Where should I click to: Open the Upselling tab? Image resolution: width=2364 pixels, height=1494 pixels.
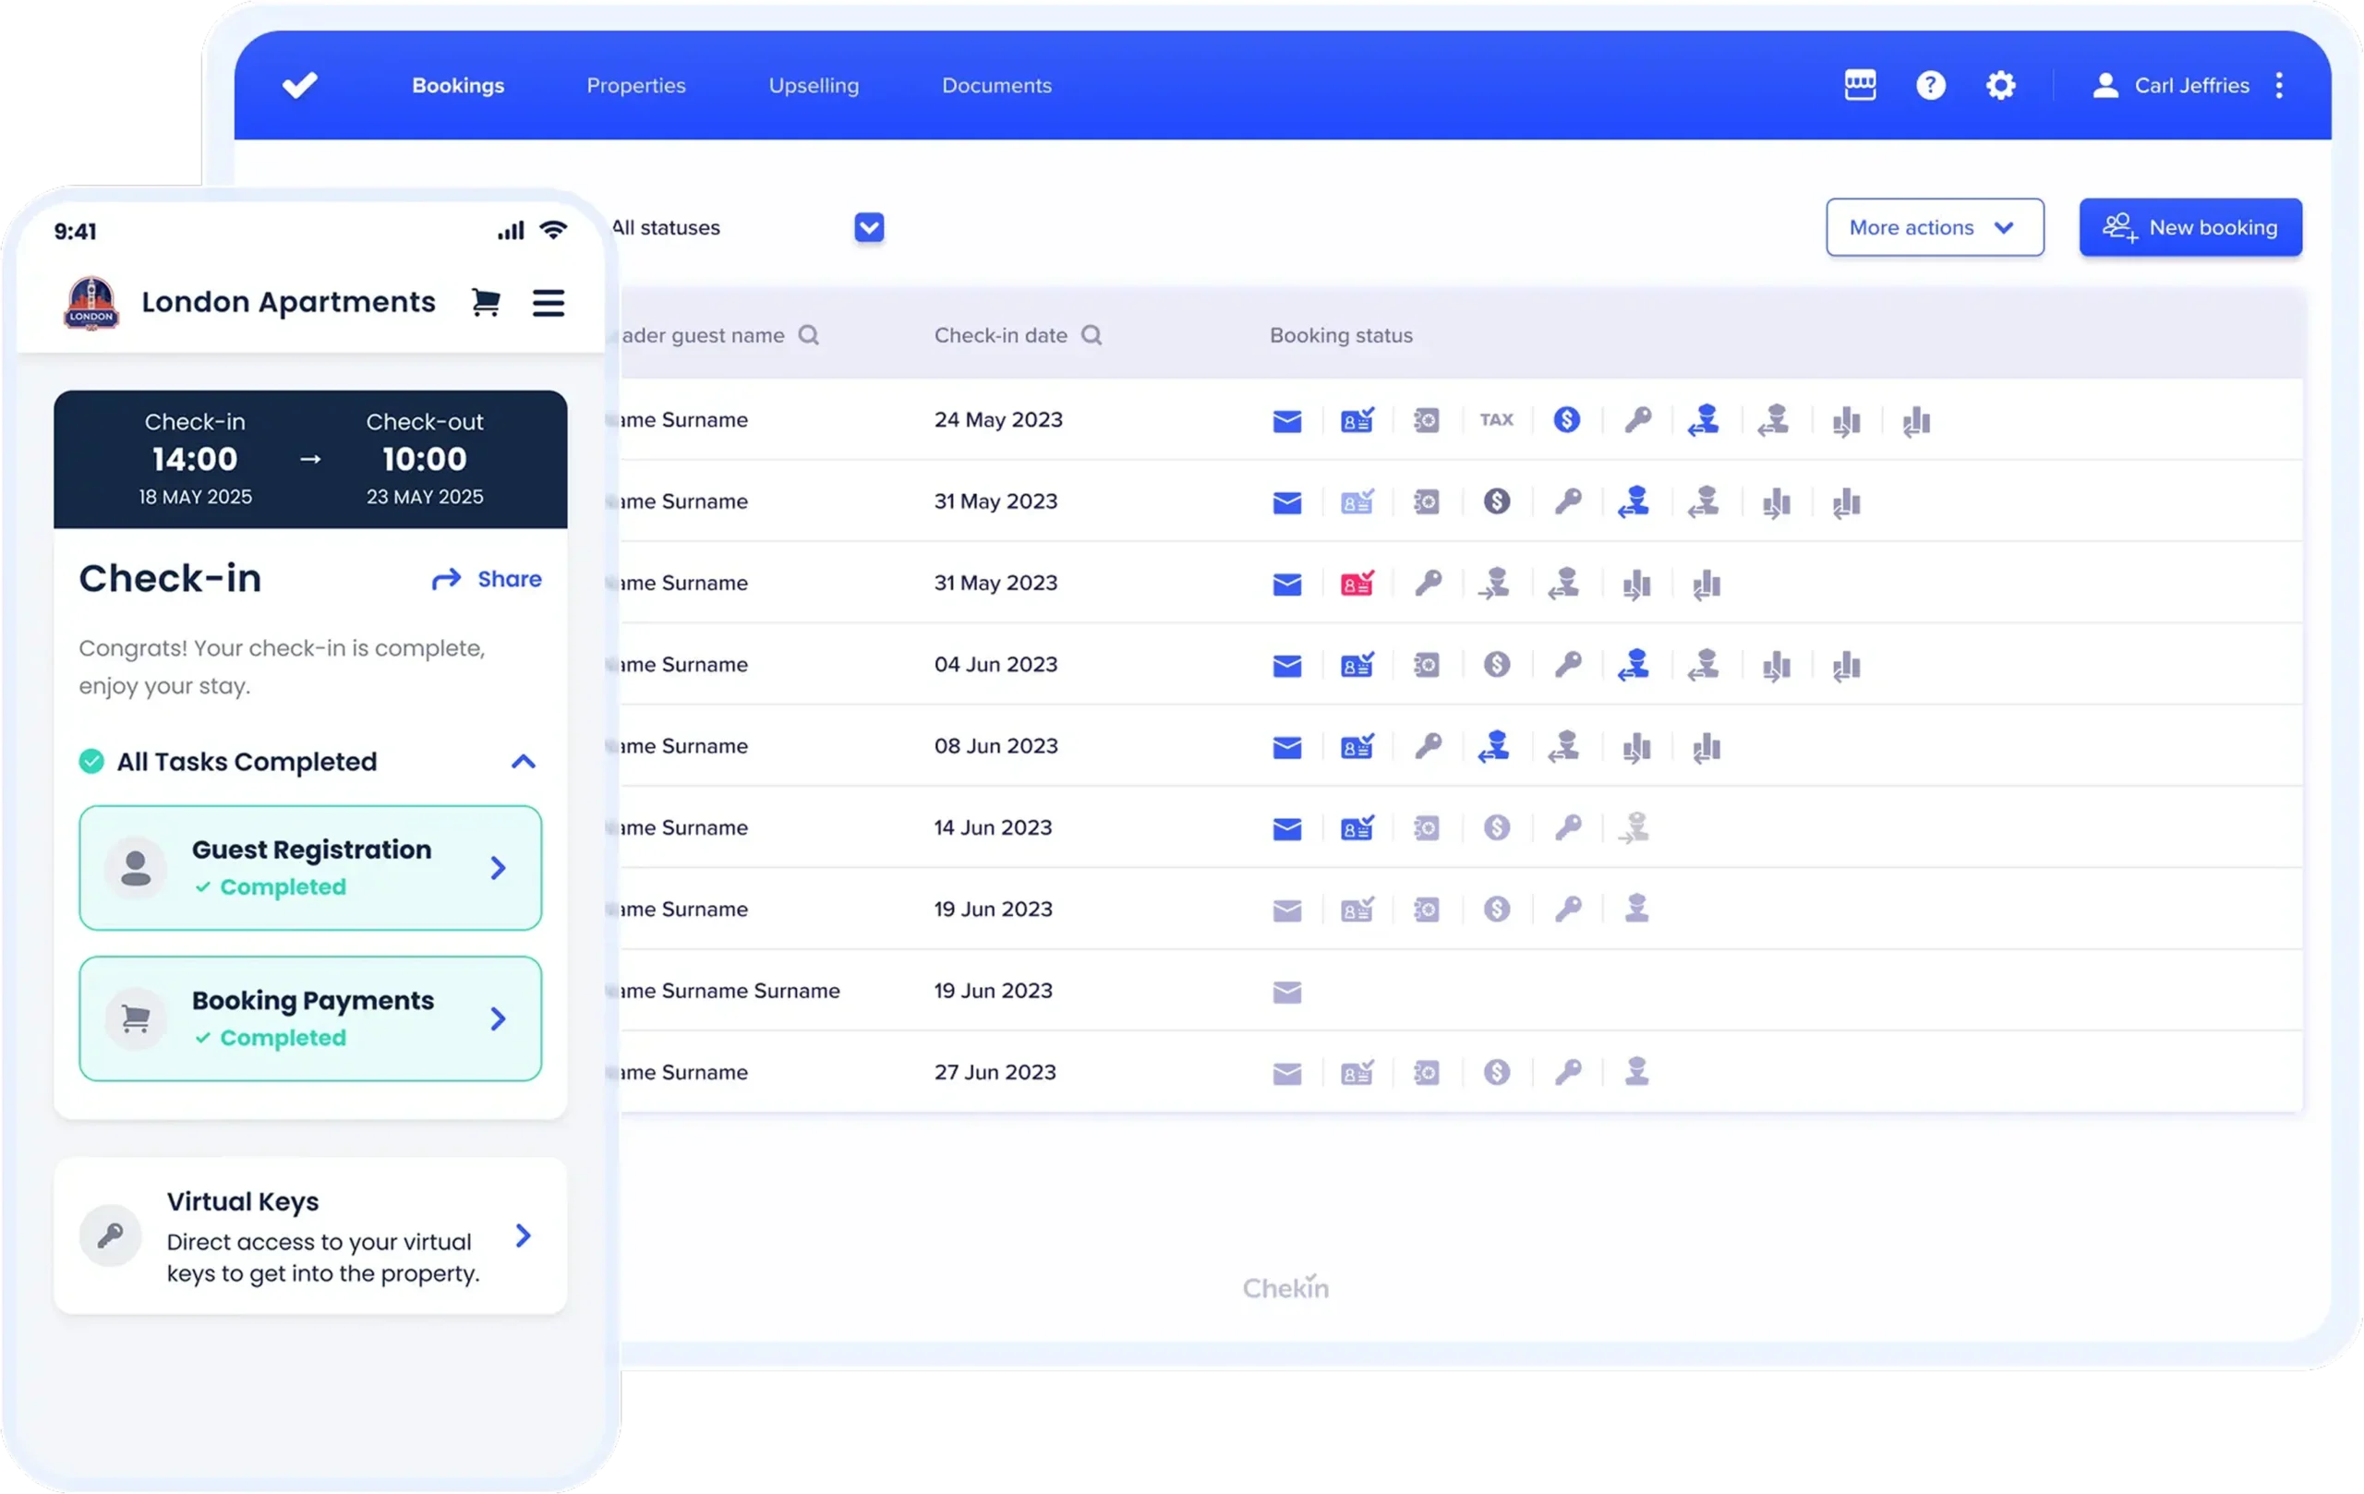pyautogui.click(x=813, y=85)
